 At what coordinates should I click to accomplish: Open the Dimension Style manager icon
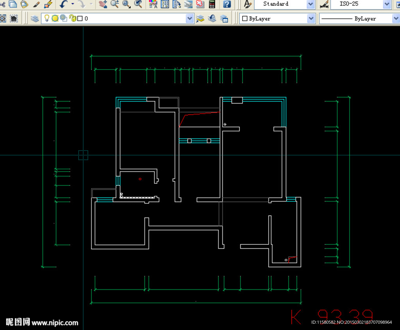coord(324,4)
